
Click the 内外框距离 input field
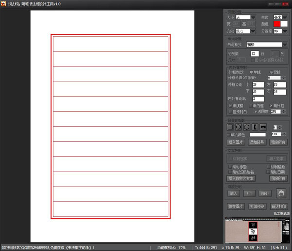pos(258,99)
